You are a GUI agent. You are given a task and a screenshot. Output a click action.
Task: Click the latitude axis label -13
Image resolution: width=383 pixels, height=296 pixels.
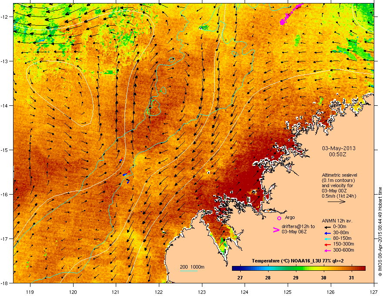coord(4,61)
